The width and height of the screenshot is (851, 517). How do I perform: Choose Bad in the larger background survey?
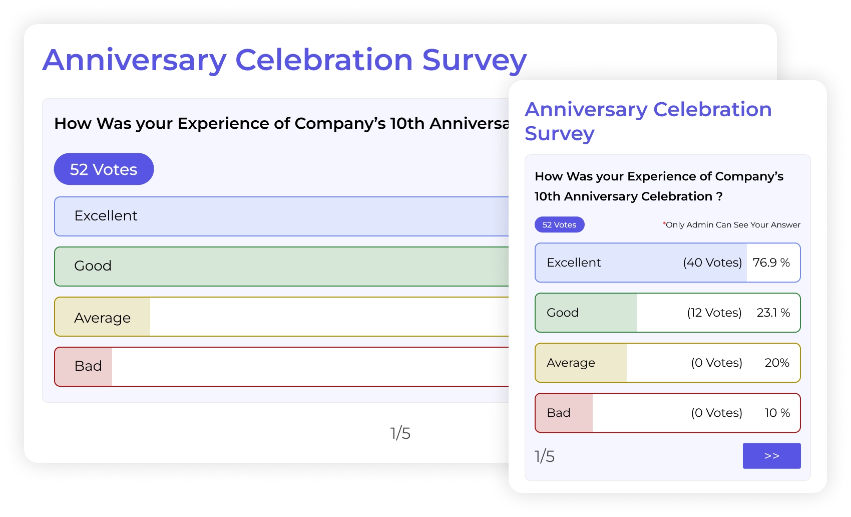280,367
